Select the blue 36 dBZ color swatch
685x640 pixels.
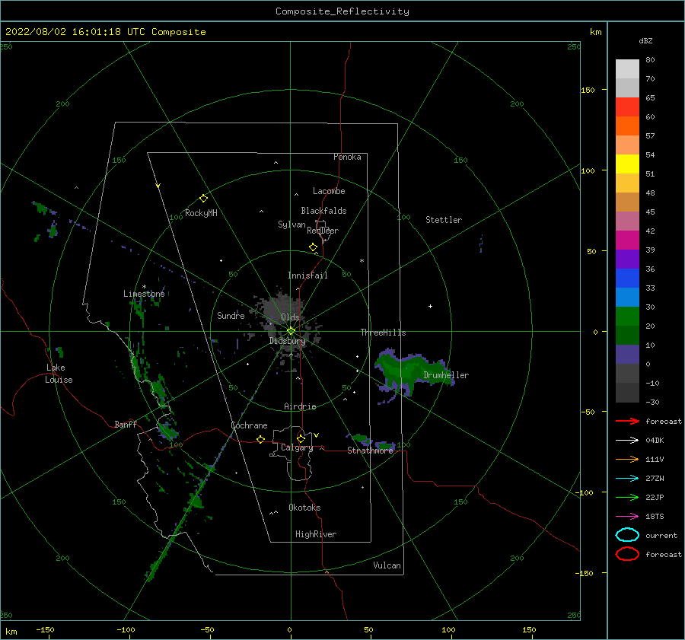click(627, 278)
